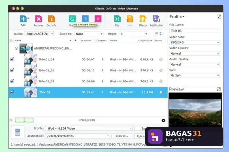Click the green CPU progress meter

(x=24, y=120)
